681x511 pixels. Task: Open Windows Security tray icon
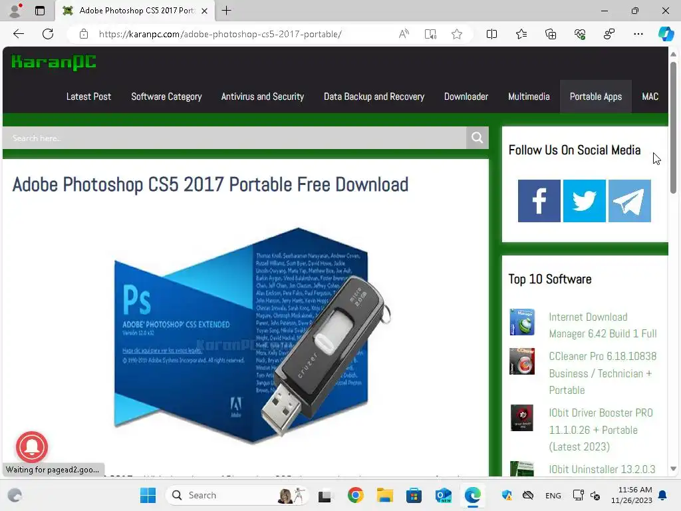click(506, 495)
